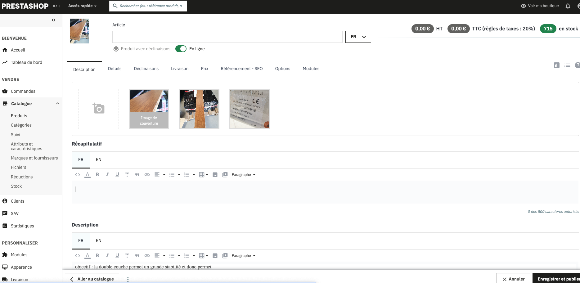Toggle italic in Récapitulatif toolbar
Screen dimensions: 580x283
pos(107,175)
